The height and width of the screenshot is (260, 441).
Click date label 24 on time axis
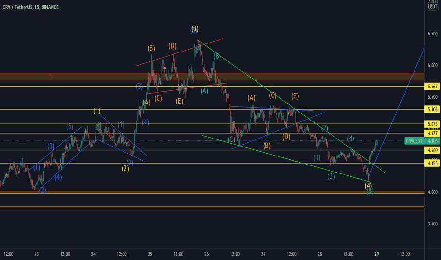pos(93,254)
